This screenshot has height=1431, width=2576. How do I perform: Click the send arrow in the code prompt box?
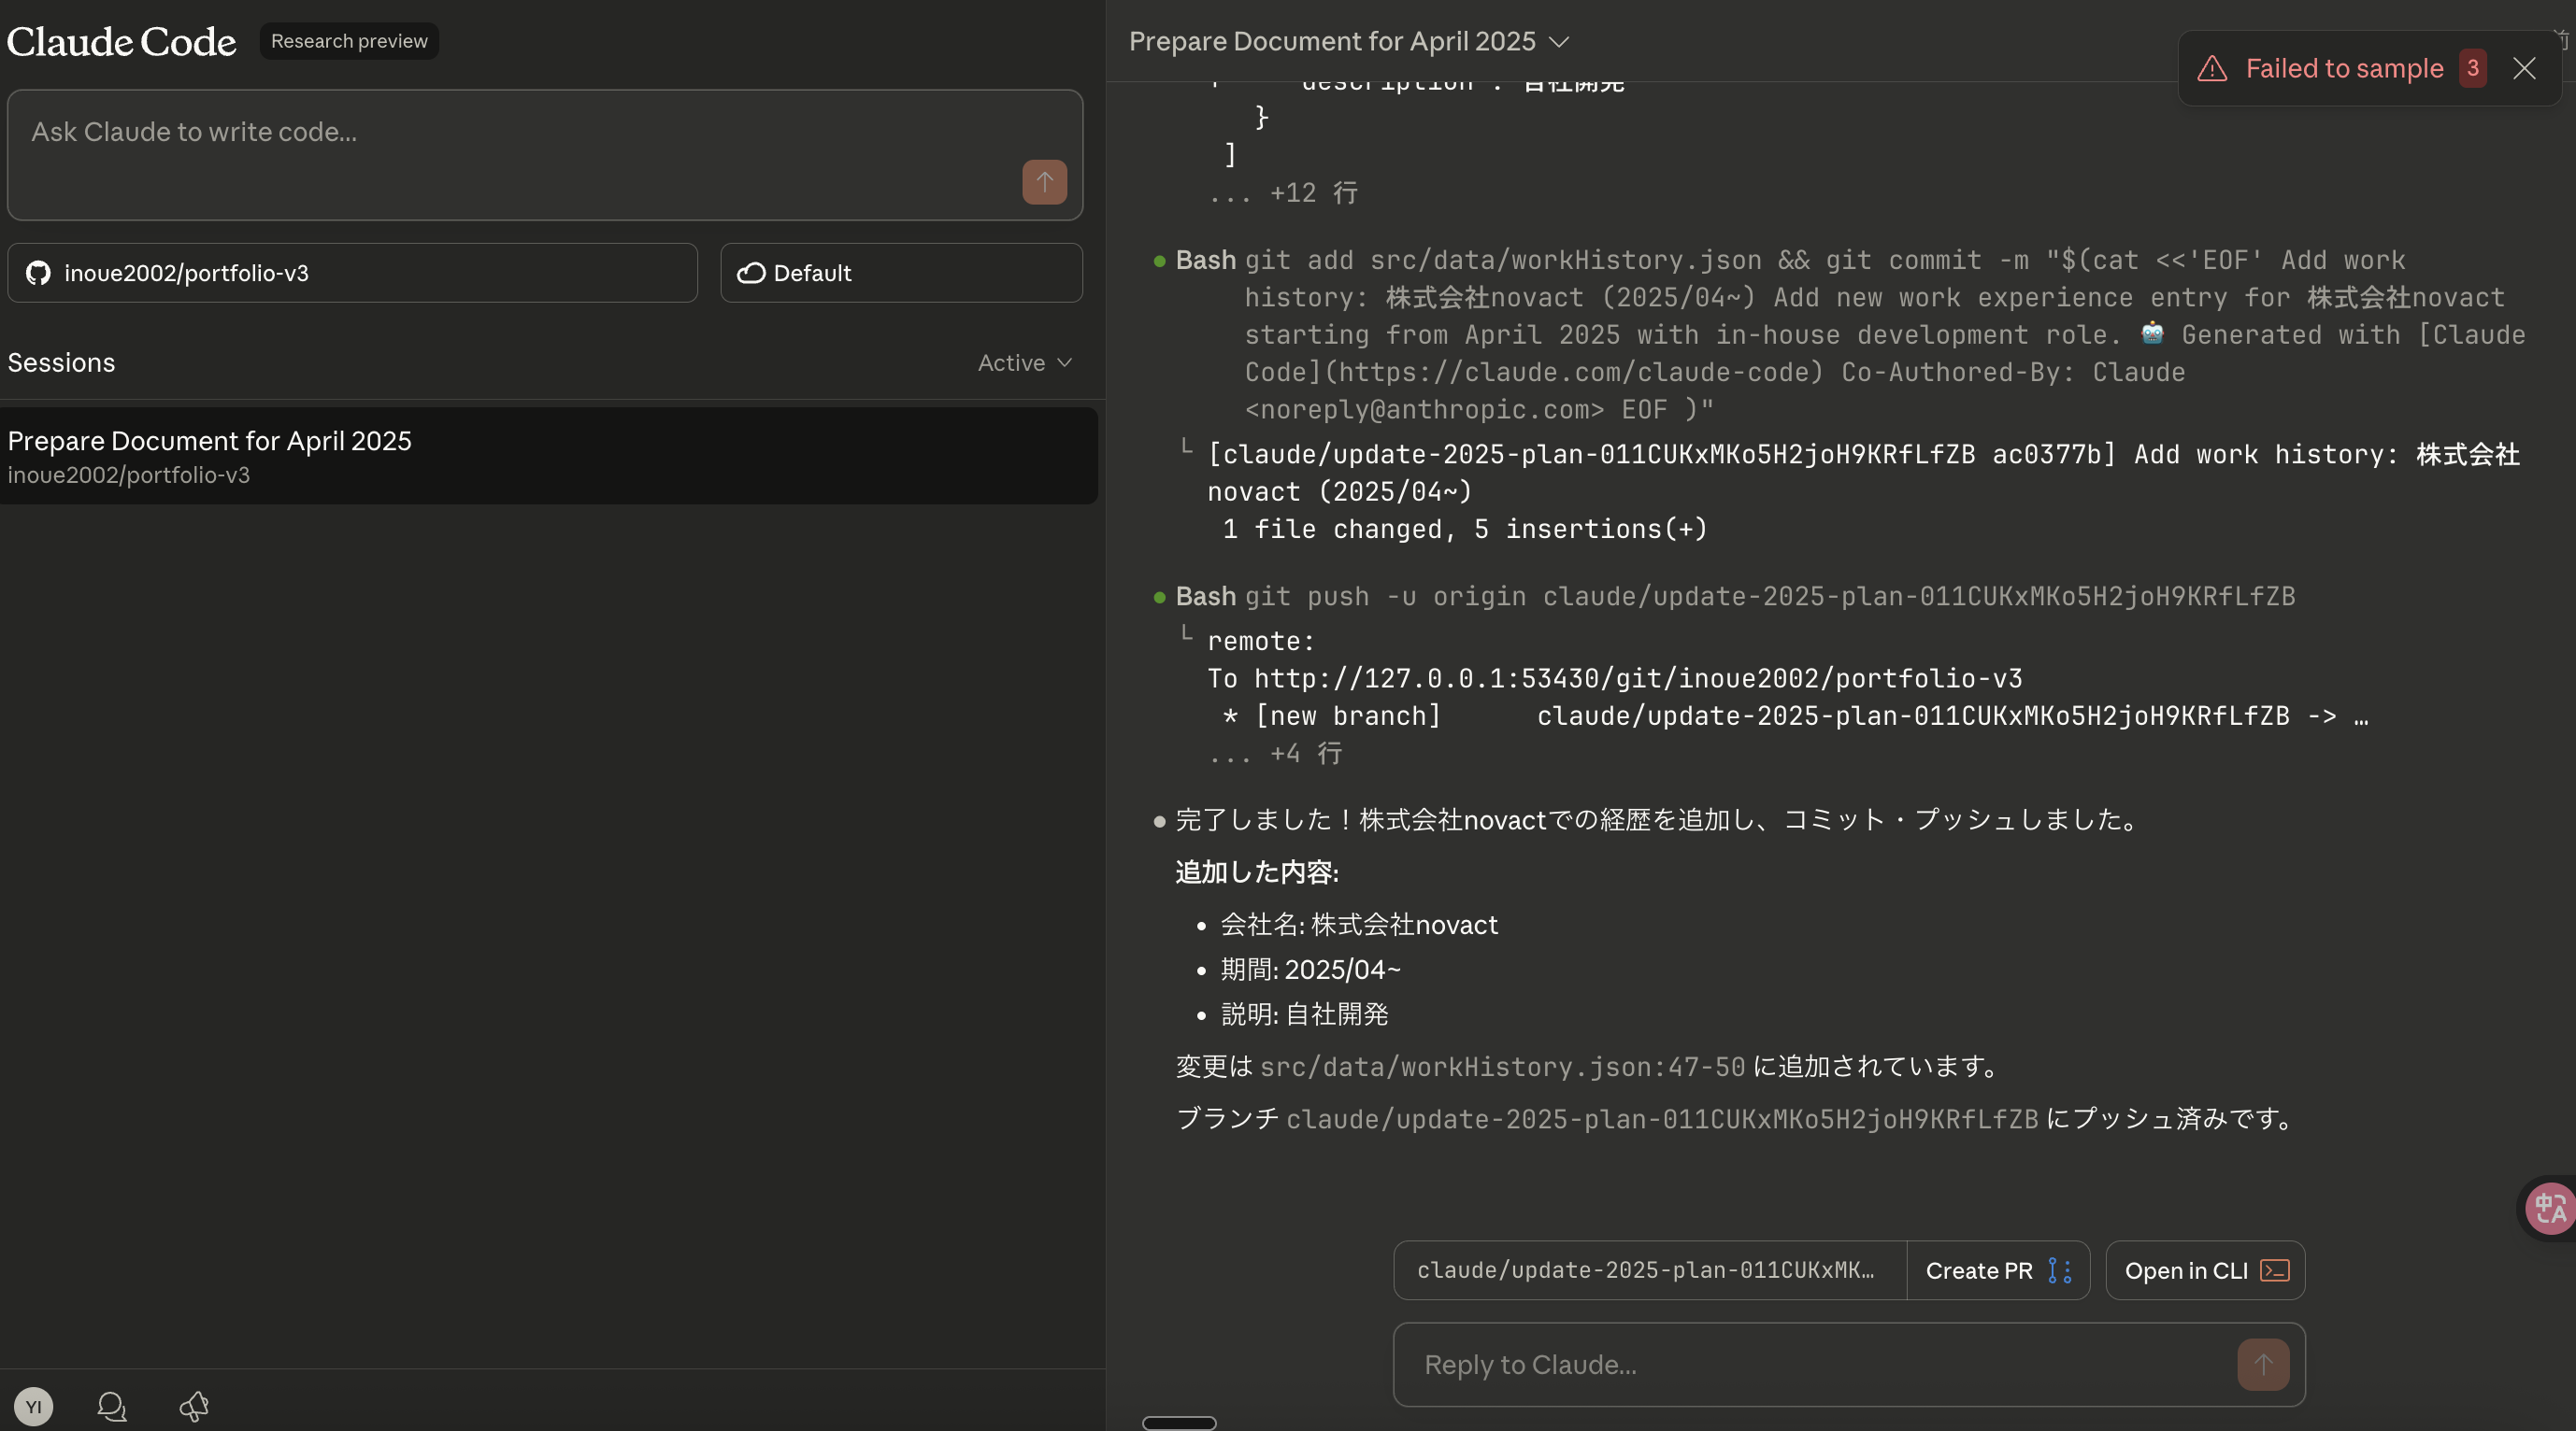[1044, 182]
